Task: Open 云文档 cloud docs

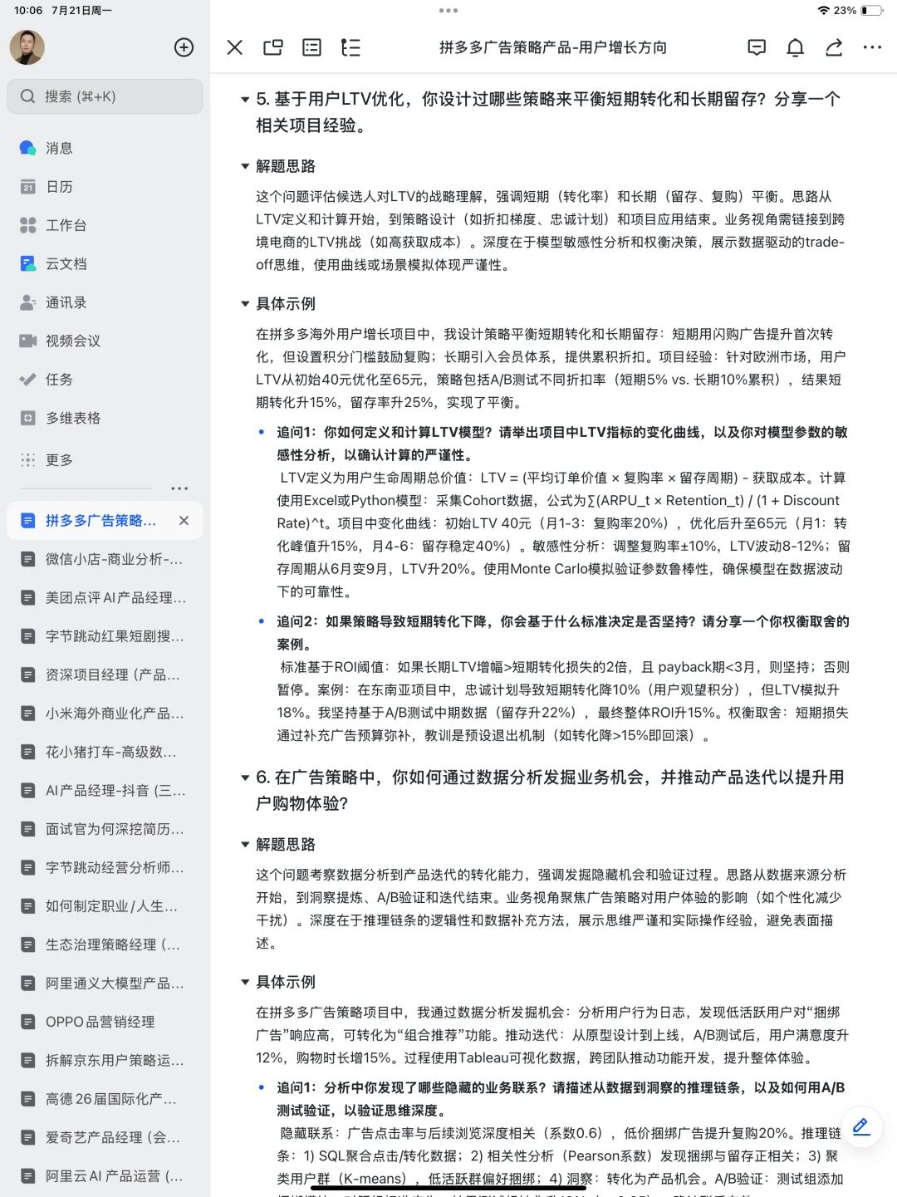Action: [x=105, y=264]
